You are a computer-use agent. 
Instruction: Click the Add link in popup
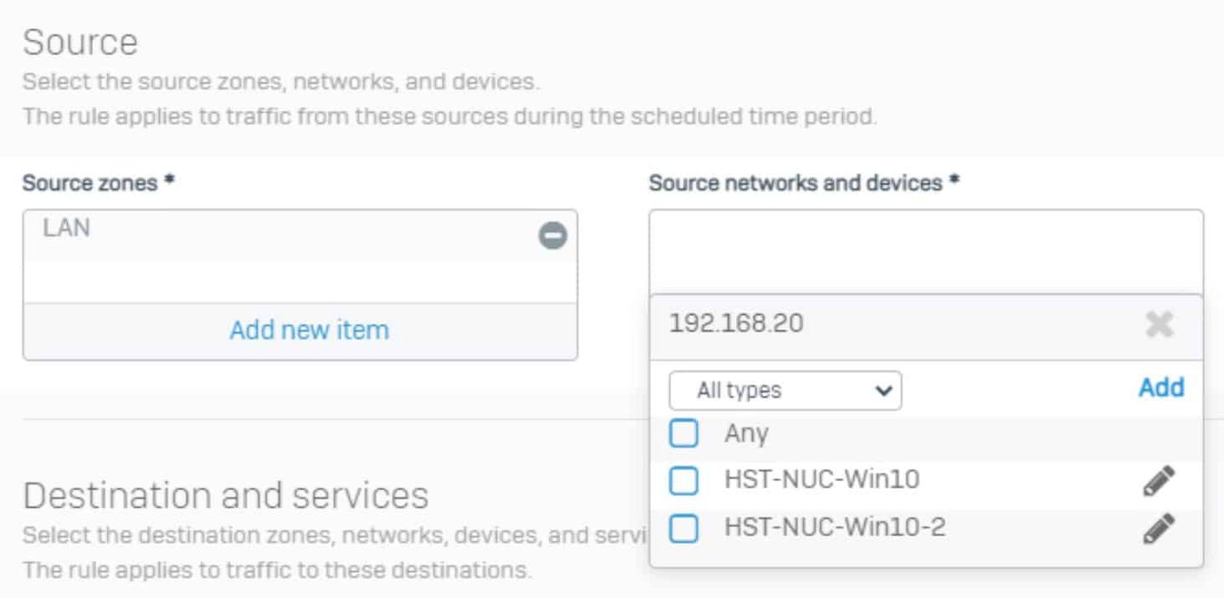pyautogui.click(x=1161, y=387)
